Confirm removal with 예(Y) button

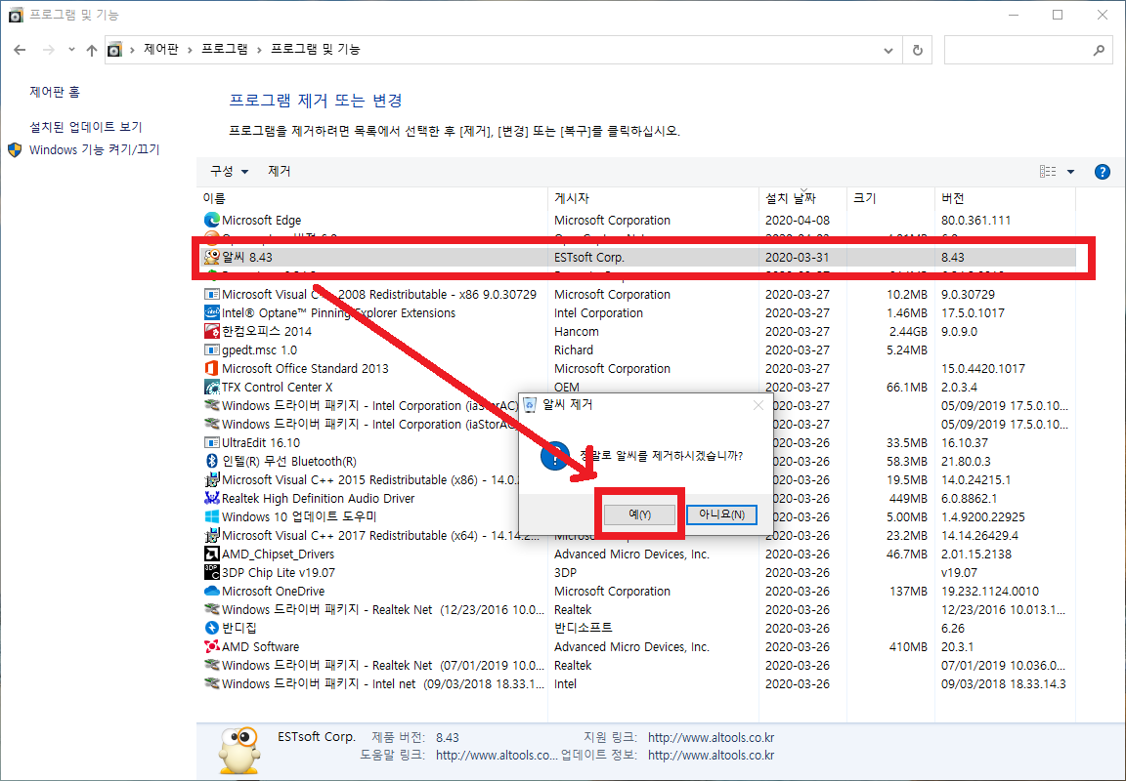click(x=639, y=514)
